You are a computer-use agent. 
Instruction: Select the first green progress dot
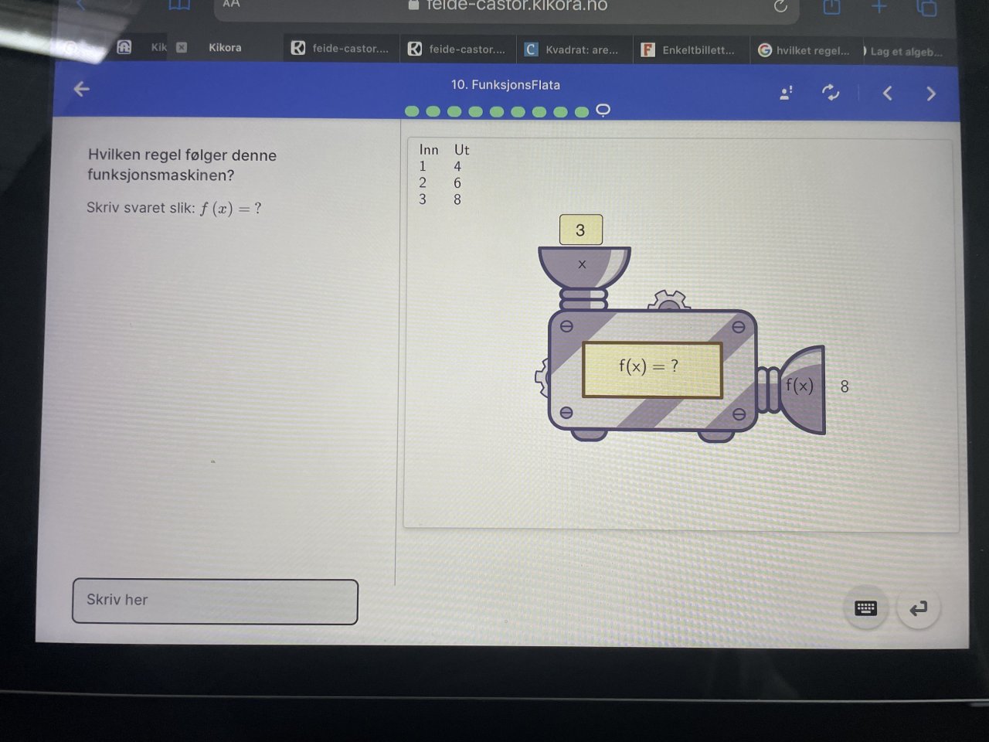412,111
